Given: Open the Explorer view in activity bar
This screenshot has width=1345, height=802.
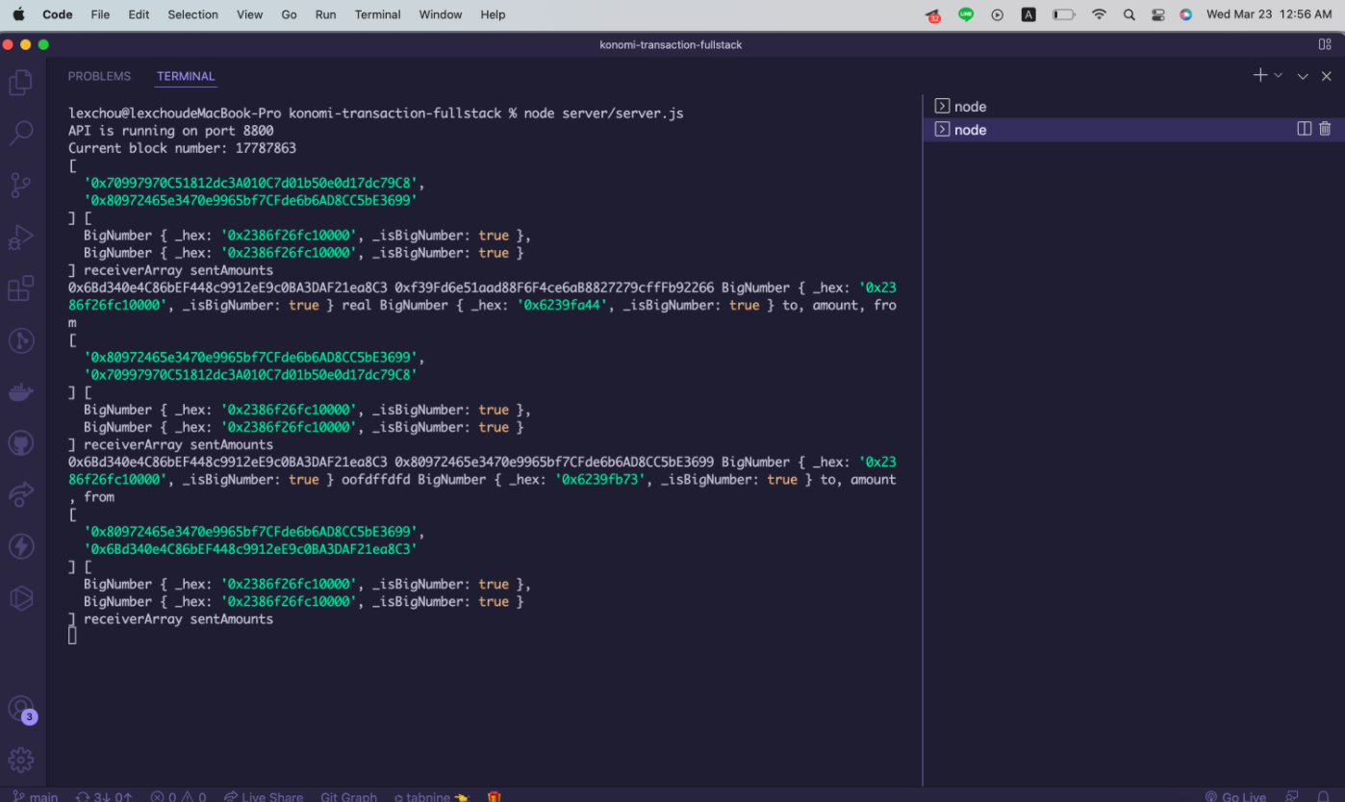Looking at the screenshot, I should click(x=21, y=83).
